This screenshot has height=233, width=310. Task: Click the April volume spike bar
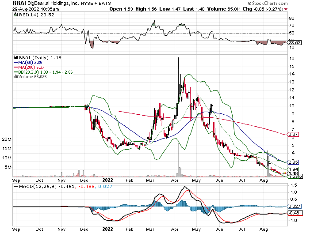pos(179,160)
